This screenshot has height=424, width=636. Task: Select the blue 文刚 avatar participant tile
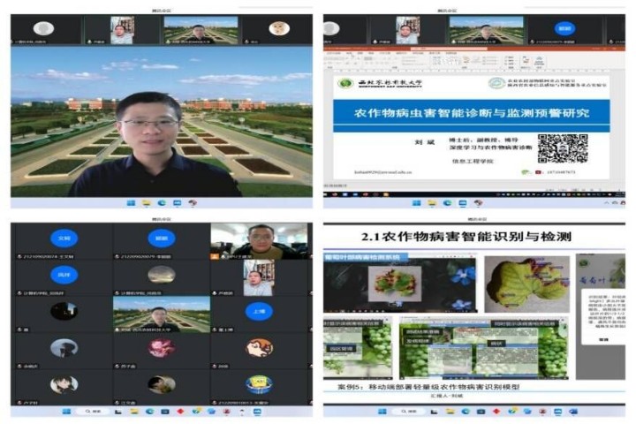coord(64,238)
